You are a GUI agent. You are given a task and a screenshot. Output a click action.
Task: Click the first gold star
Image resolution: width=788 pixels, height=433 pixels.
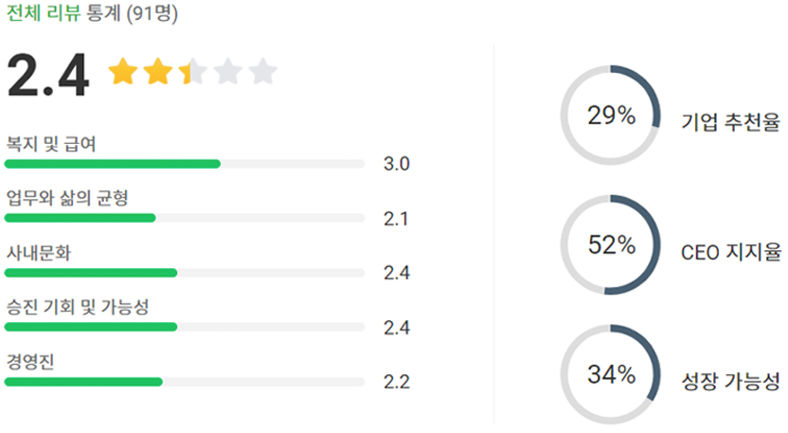point(122,72)
